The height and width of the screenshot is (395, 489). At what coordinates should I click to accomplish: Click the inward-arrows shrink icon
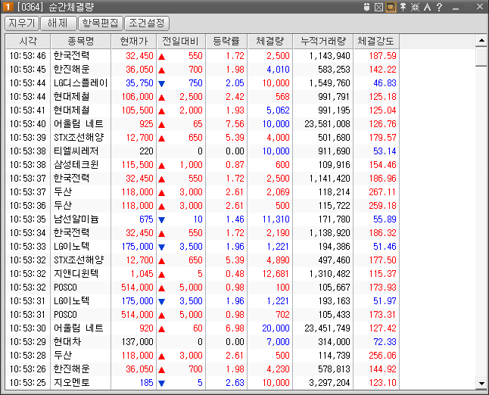(x=415, y=7)
